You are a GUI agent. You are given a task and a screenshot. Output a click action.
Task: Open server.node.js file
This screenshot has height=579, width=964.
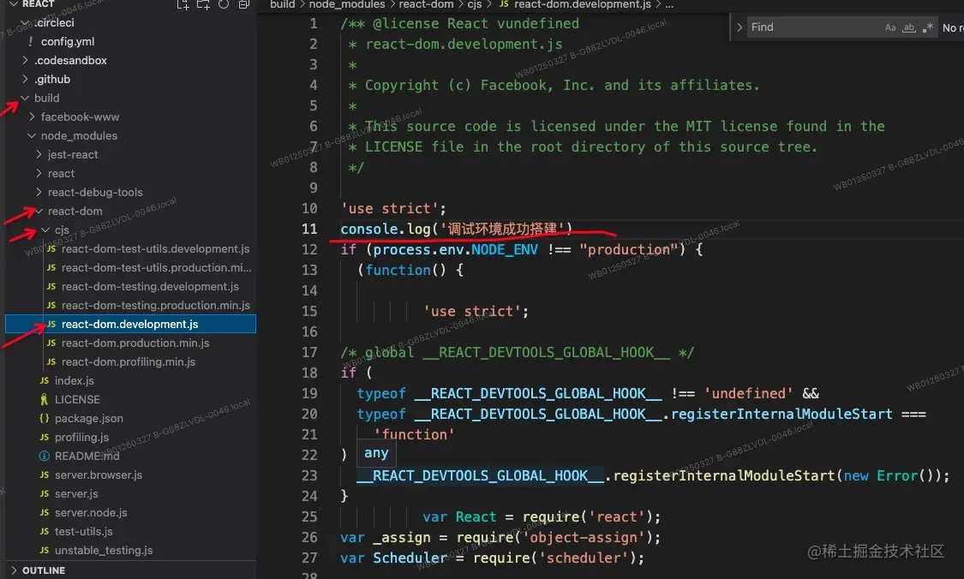click(91, 512)
